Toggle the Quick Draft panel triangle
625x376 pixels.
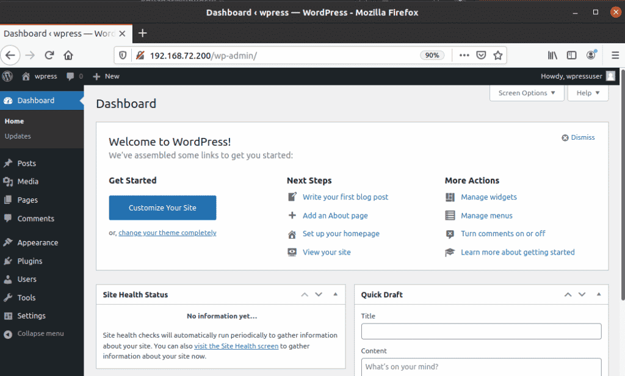click(599, 295)
